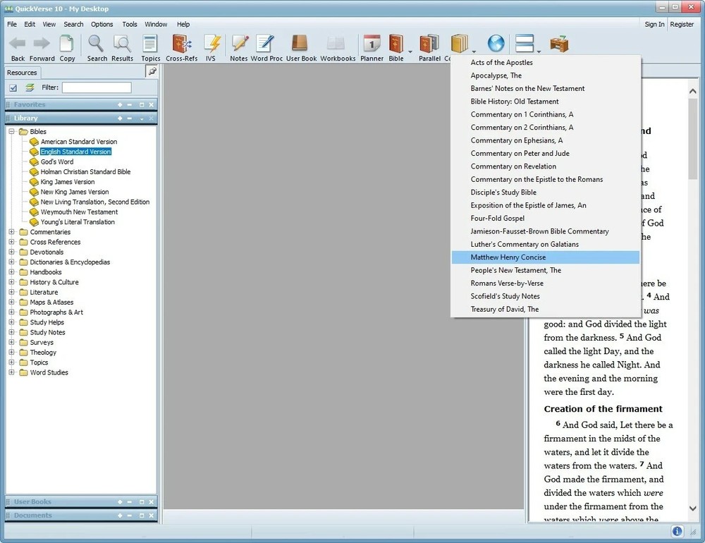This screenshot has height=543, width=705.
Task: Click the Register link
Action: tap(682, 23)
